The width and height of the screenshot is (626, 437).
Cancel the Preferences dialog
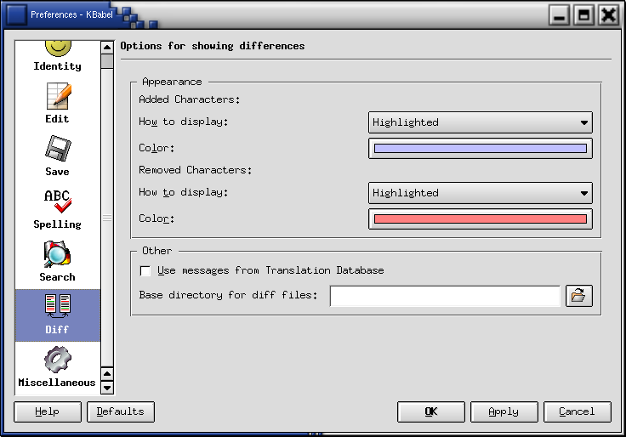point(577,411)
